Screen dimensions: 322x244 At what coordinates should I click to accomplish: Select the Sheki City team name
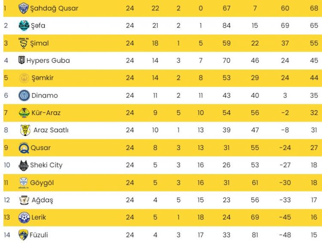(46, 165)
